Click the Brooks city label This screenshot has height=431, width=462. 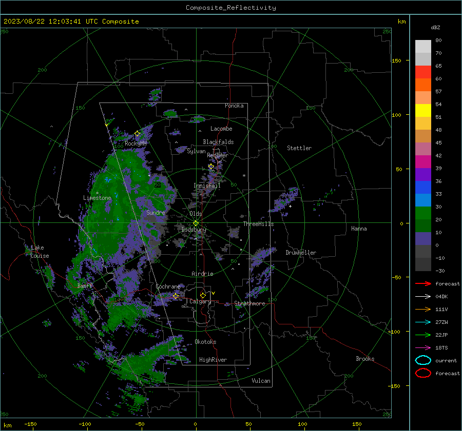[365, 359]
